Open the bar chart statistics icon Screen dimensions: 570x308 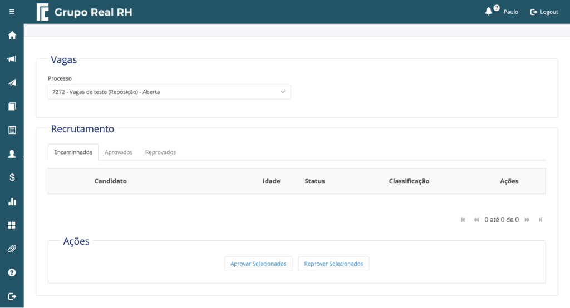pyautogui.click(x=12, y=202)
